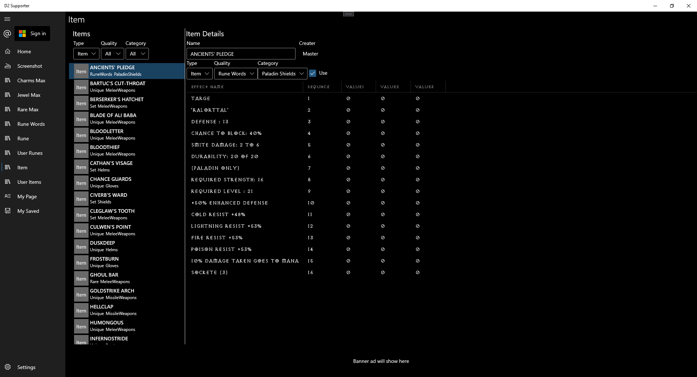Click the Item thumbnail for BARTUC'S CUT-THROAT
Screen dimensions: 697x377
(x=81, y=87)
